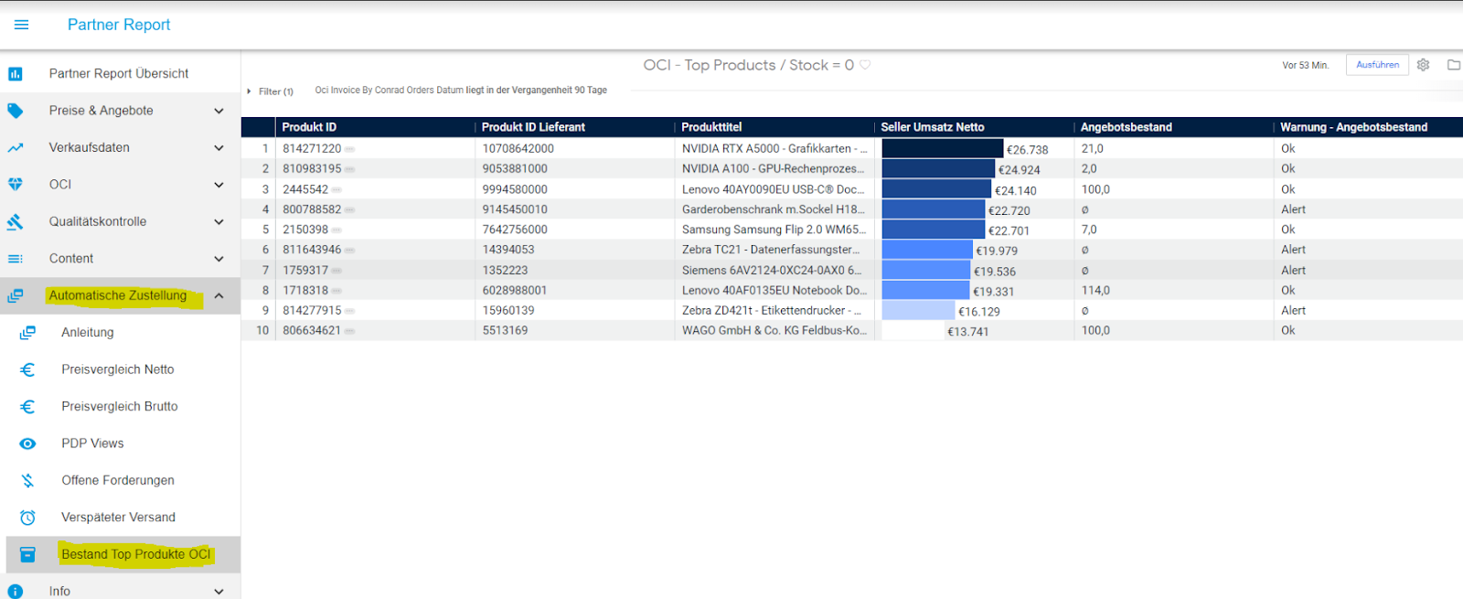
Task: Click the Content list icon
Action: coord(16,259)
